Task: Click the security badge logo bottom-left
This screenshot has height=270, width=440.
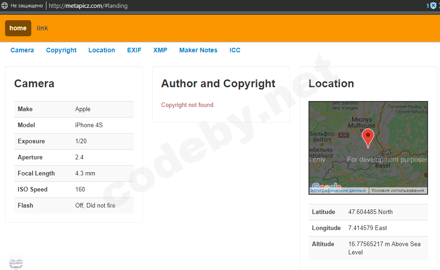Action: point(16,262)
